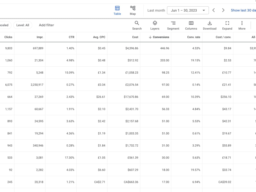Sort by Conv. rate column header
Image resolution: width=256 pixels, height=192 pixels.
tap(194, 37)
